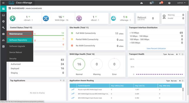Click the 100 Mbps - 500 Mbps row
The width and height of the screenshot is (189, 103).
[156, 39]
